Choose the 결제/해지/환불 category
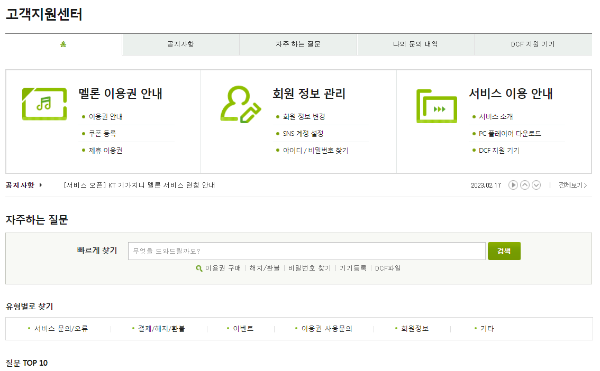Screen dimensions: 600x371 161,329
